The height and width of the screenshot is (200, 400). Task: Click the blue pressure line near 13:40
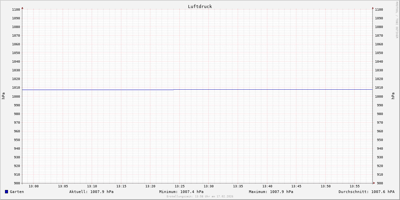pyautogui.click(x=267, y=89)
